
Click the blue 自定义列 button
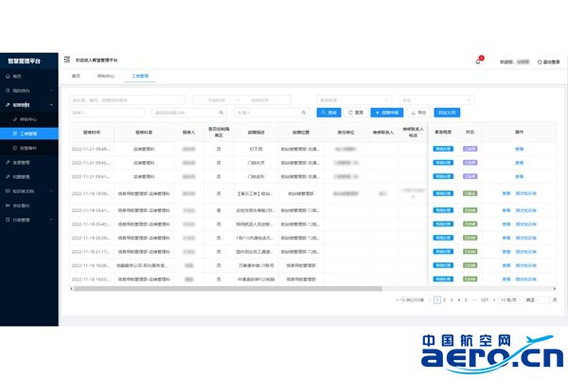447,113
